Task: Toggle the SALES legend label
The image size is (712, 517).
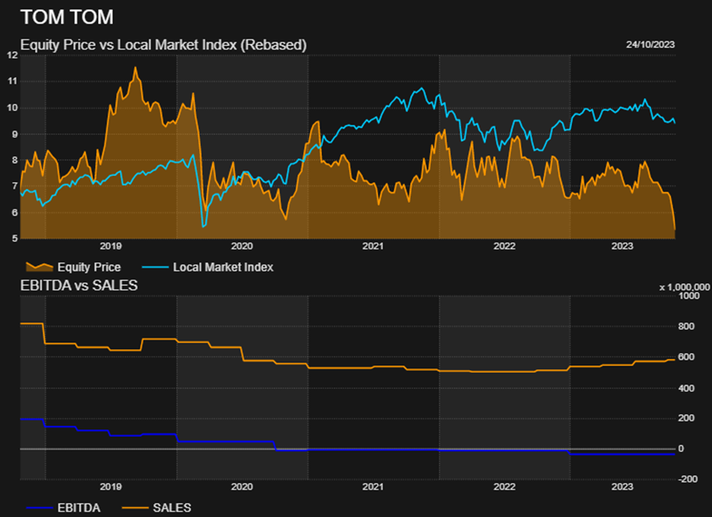Action: pyautogui.click(x=172, y=508)
